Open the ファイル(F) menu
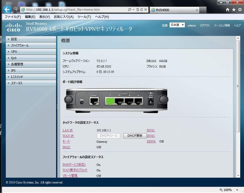The width and height of the screenshot is (244, 193). point(13,17)
